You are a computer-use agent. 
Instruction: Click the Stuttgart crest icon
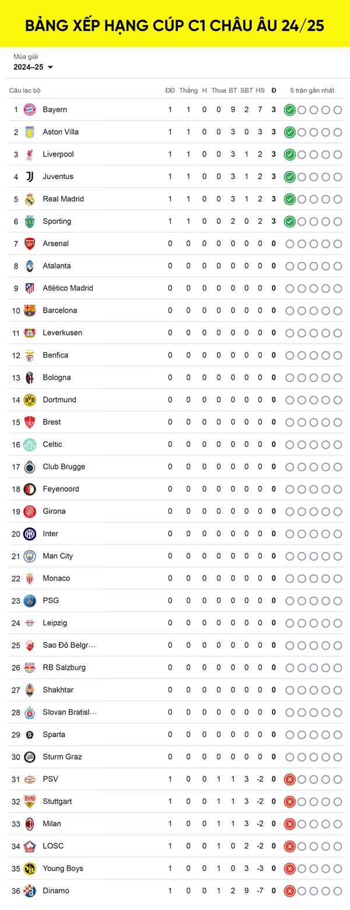(x=30, y=801)
